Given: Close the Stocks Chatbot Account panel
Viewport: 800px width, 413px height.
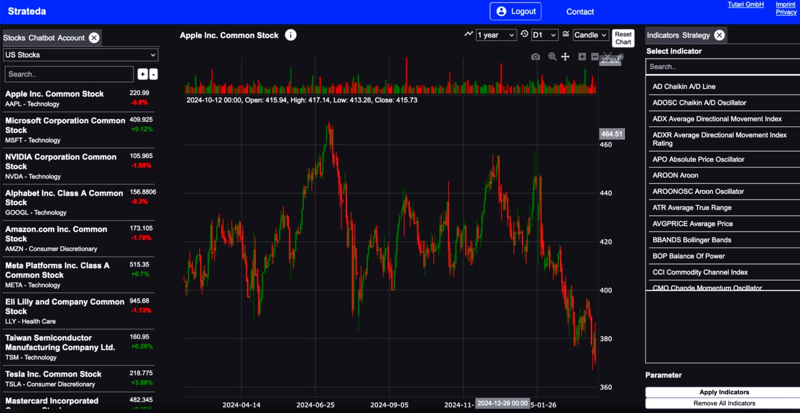Looking at the screenshot, I should click(94, 38).
